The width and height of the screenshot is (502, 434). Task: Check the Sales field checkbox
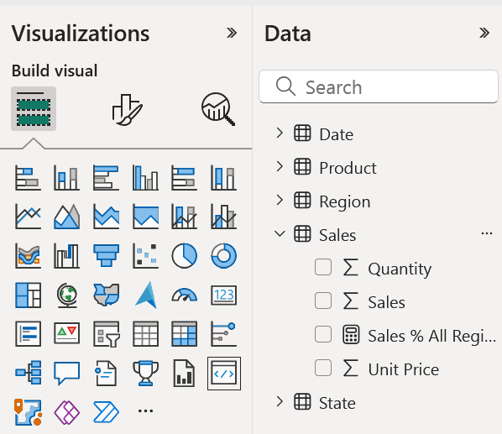coord(323,301)
